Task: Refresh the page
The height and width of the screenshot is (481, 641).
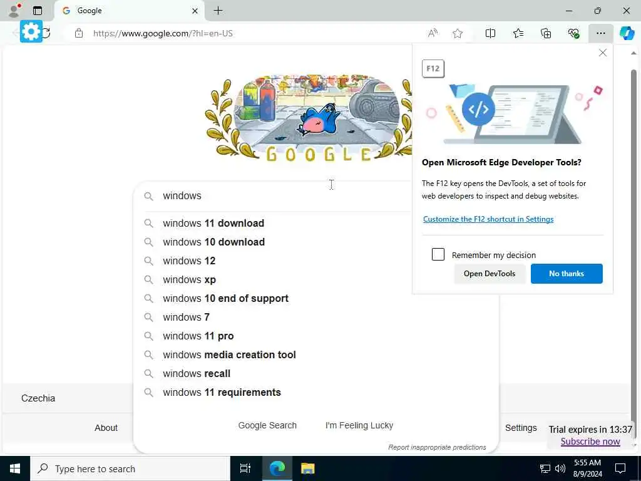Action: 46,33
